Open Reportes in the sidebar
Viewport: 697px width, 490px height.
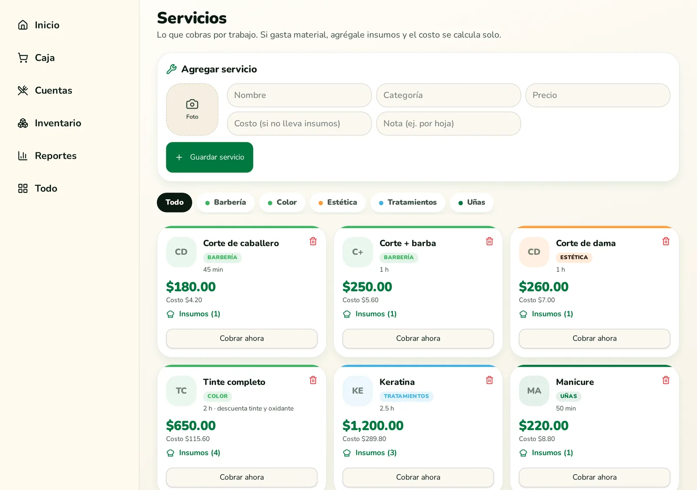coord(56,155)
